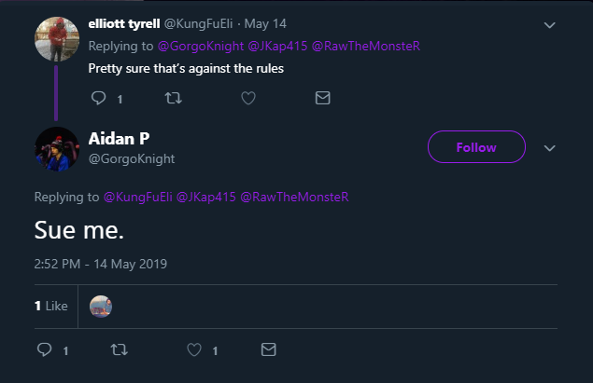This screenshot has width=593, height=383.
Task: Like Aidan P's "Sue me." tweet
Action: point(194,350)
